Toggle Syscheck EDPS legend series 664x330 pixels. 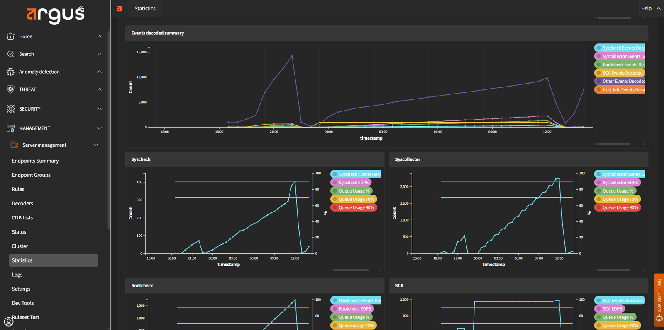353,183
